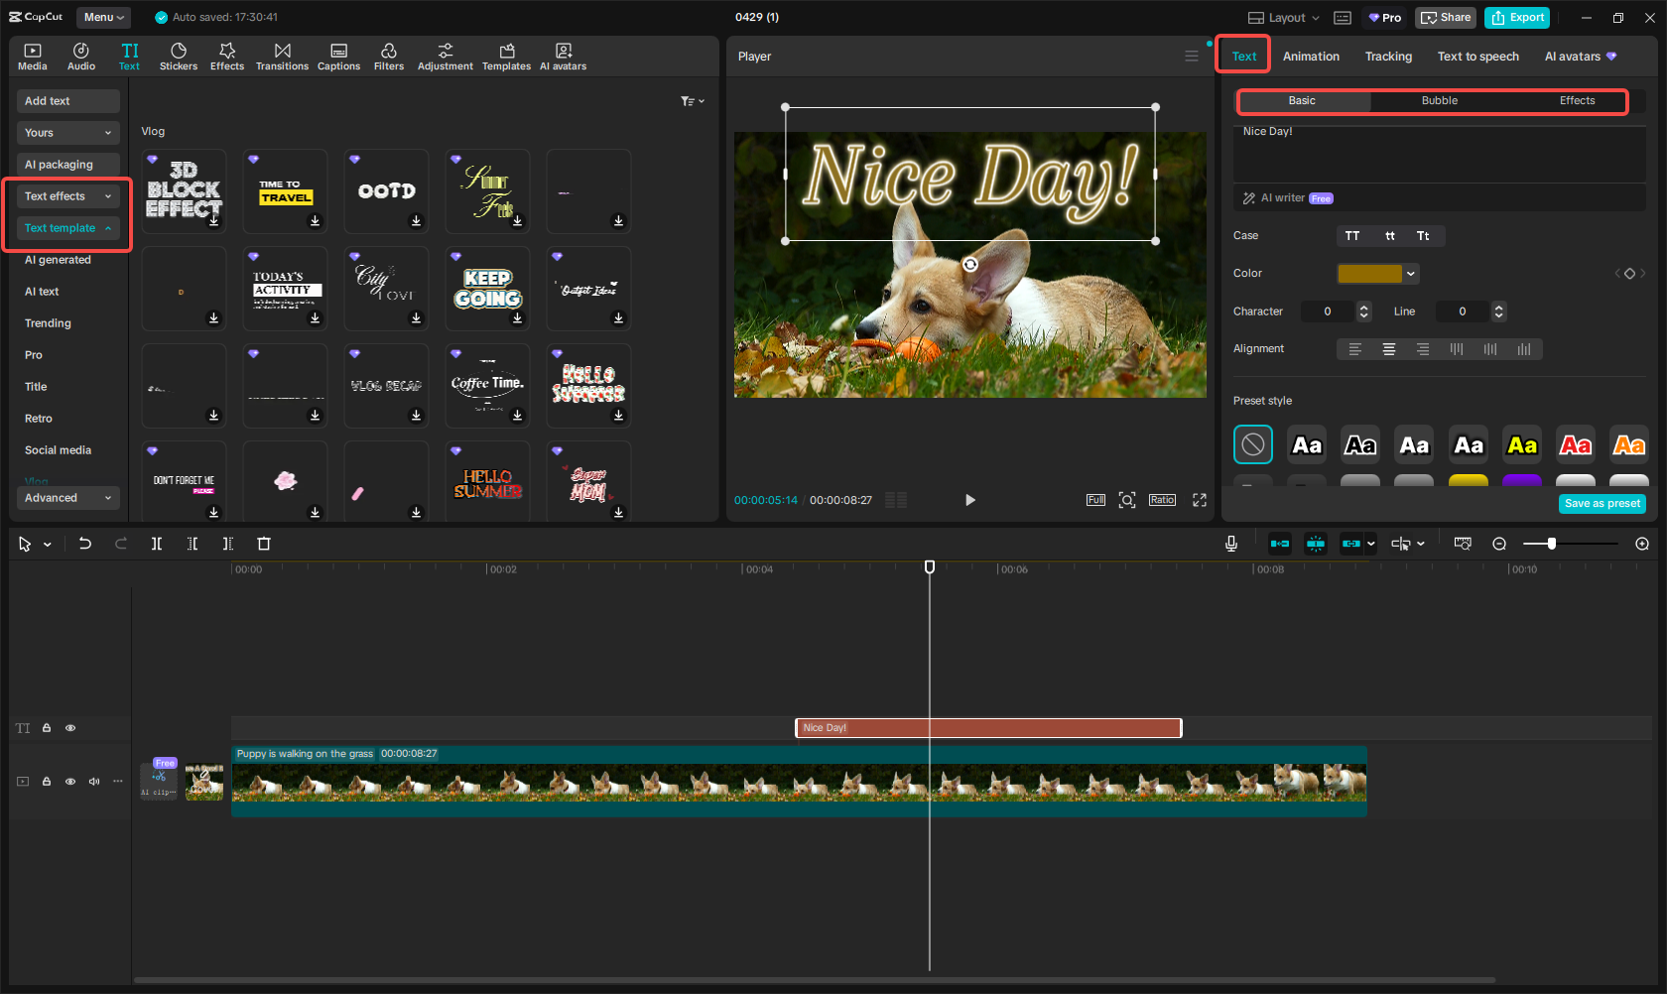Image resolution: width=1667 pixels, height=994 pixels.
Task: Click the fullscreen expand icon in player
Action: (1200, 500)
